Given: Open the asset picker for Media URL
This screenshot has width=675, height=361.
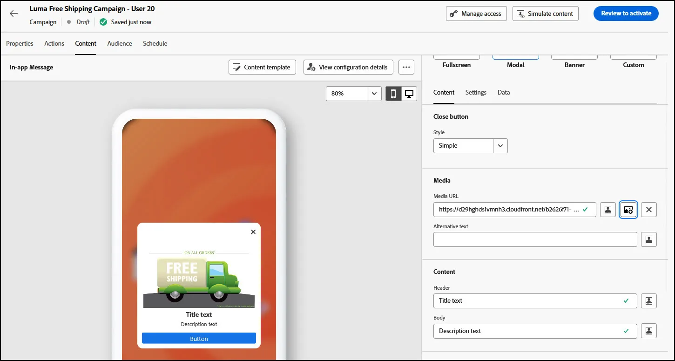Looking at the screenshot, I should click(x=628, y=210).
